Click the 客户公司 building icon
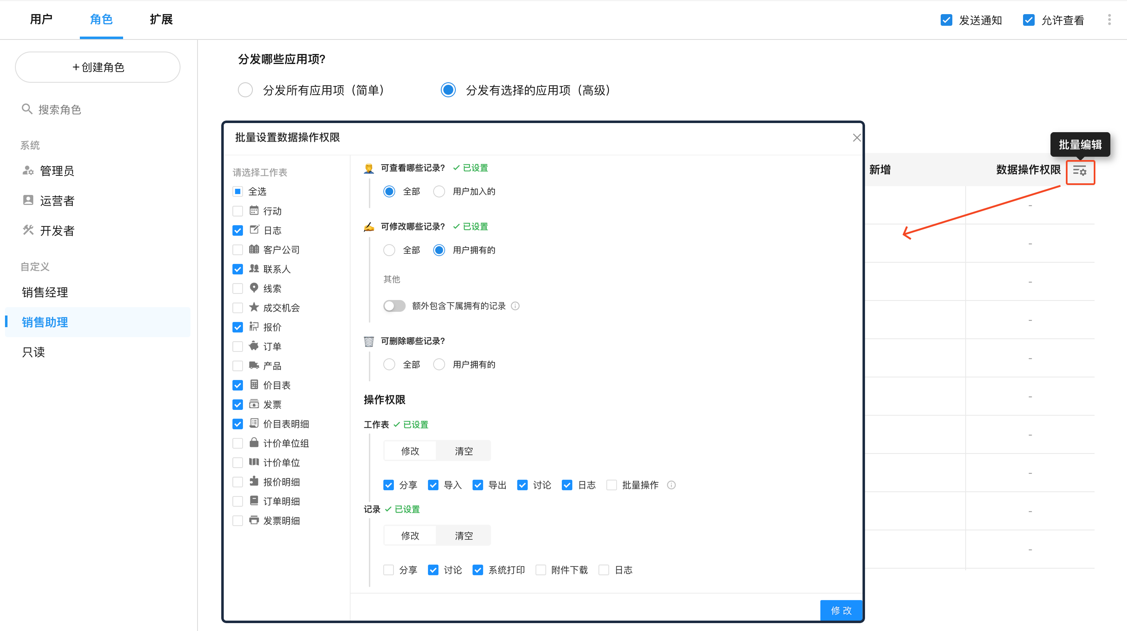This screenshot has width=1127, height=631. pyautogui.click(x=254, y=249)
